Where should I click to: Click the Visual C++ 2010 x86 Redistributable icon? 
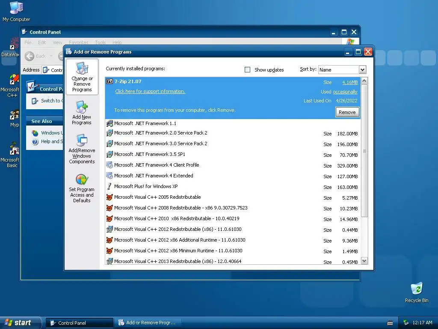click(109, 218)
